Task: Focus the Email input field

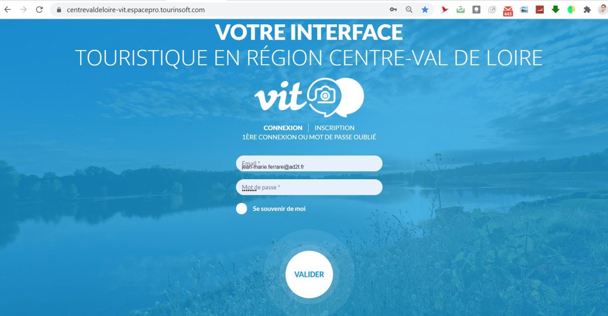Action: pos(309,164)
